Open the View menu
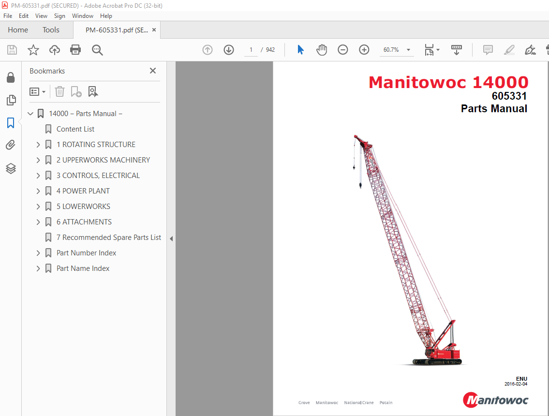This screenshot has width=549, height=416. point(41,16)
